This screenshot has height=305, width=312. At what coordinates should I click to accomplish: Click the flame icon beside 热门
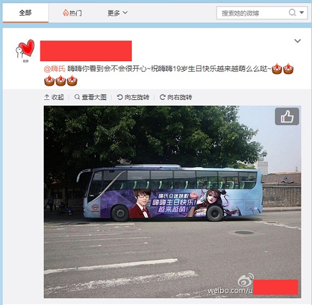[66, 13]
